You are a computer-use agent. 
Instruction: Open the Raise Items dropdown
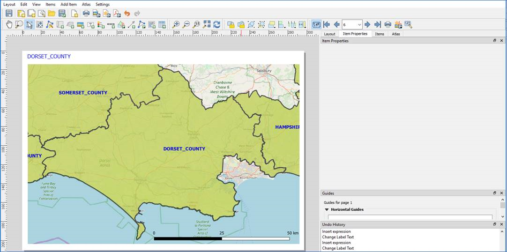(x=272, y=24)
